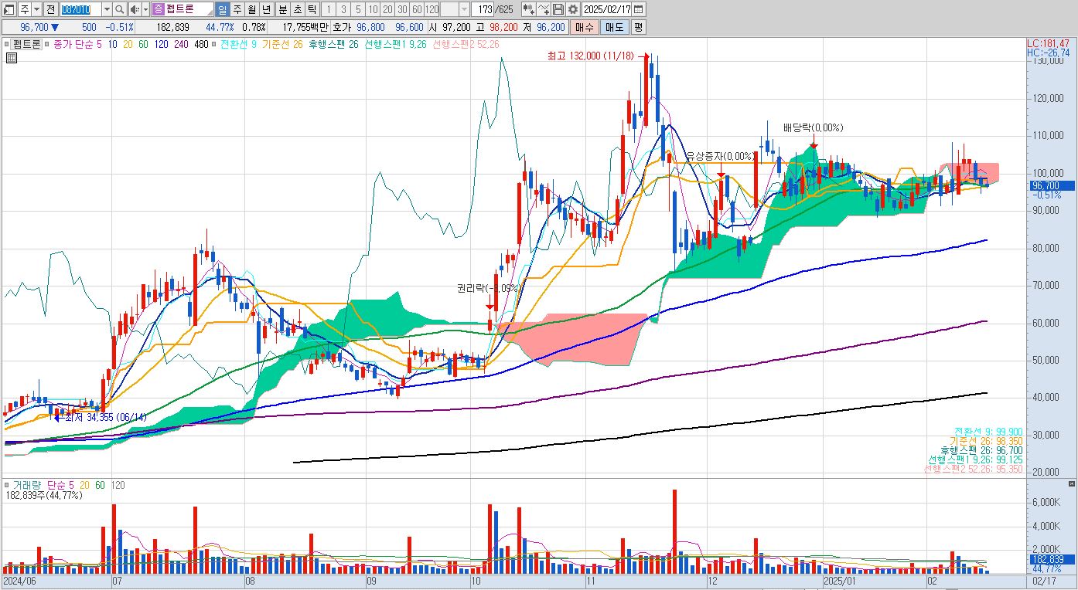Select the 1 interval preset
Screen dimensions: 1078x590
click(329, 9)
